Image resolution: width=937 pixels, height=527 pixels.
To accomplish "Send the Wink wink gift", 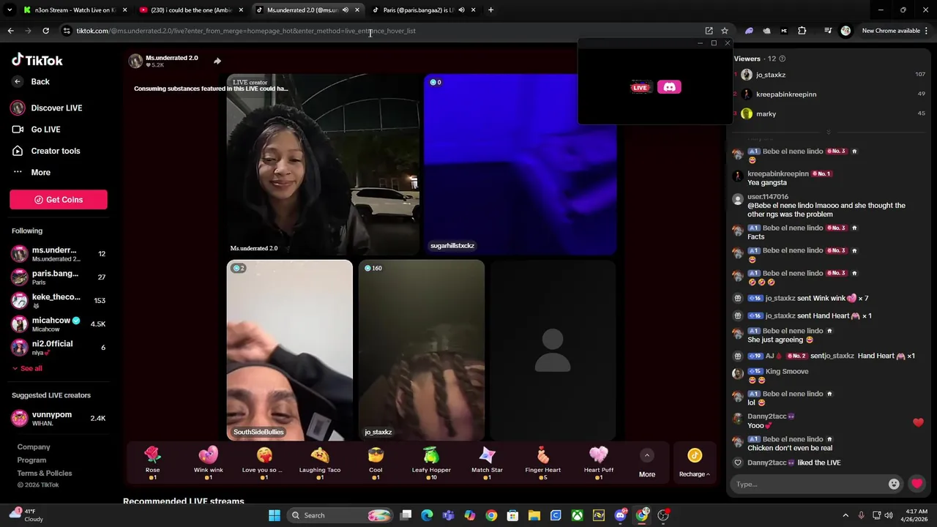I will tap(209, 463).
